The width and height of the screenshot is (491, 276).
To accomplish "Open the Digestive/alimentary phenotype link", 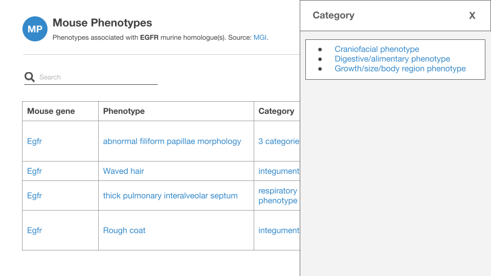I will click(x=392, y=59).
